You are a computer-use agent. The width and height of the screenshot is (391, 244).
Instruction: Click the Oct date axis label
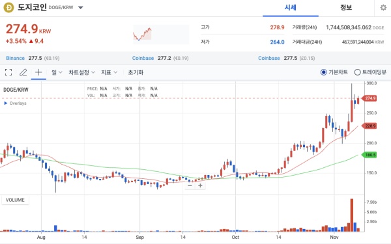pyautogui.click(x=235, y=237)
